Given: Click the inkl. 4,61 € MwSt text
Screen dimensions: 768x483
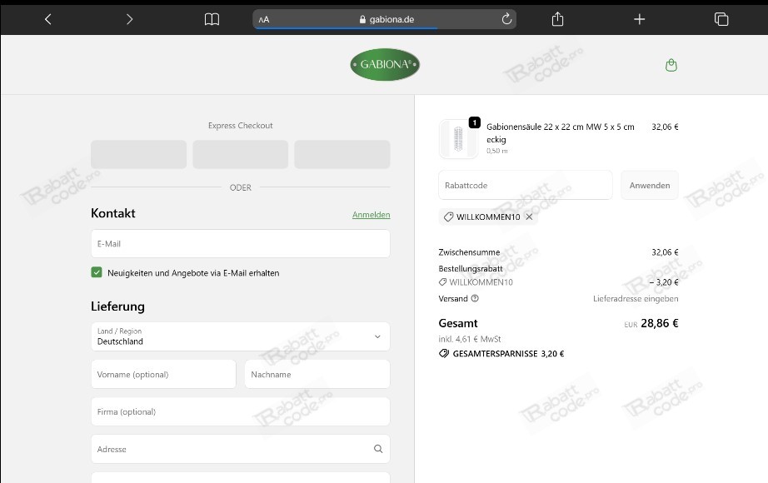Looking at the screenshot, I should pos(470,339).
